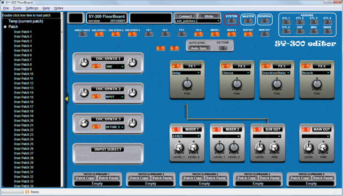This screenshot has height=196, width=343.
Task: Click the DIRECT INPUT indicator button
Action: [x=82, y=34]
